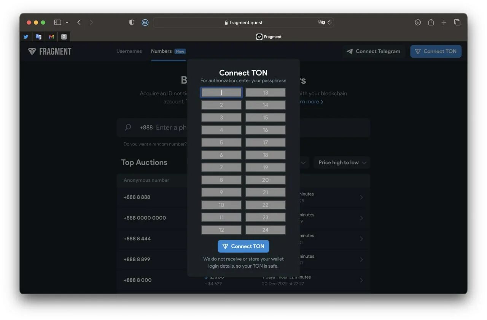
Task: Open the +888 8 899 auction row
Action: [243, 259]
